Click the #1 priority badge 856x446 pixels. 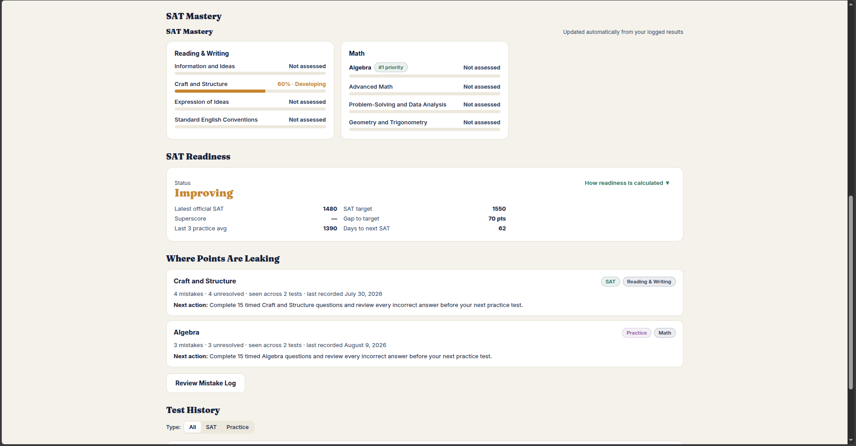pyautogui.click(x=391, y=68)
